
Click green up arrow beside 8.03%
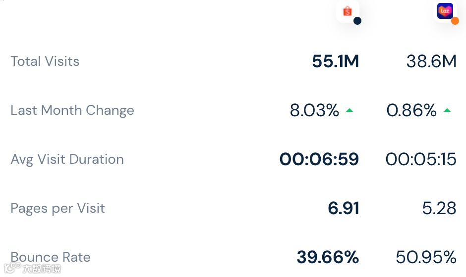pyautogui.click(x=349, y=110)
